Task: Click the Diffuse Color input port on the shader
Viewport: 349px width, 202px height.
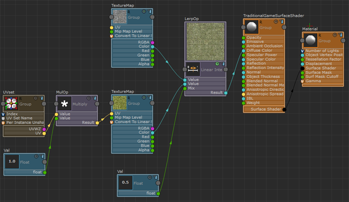Action: tap(243, 51)
